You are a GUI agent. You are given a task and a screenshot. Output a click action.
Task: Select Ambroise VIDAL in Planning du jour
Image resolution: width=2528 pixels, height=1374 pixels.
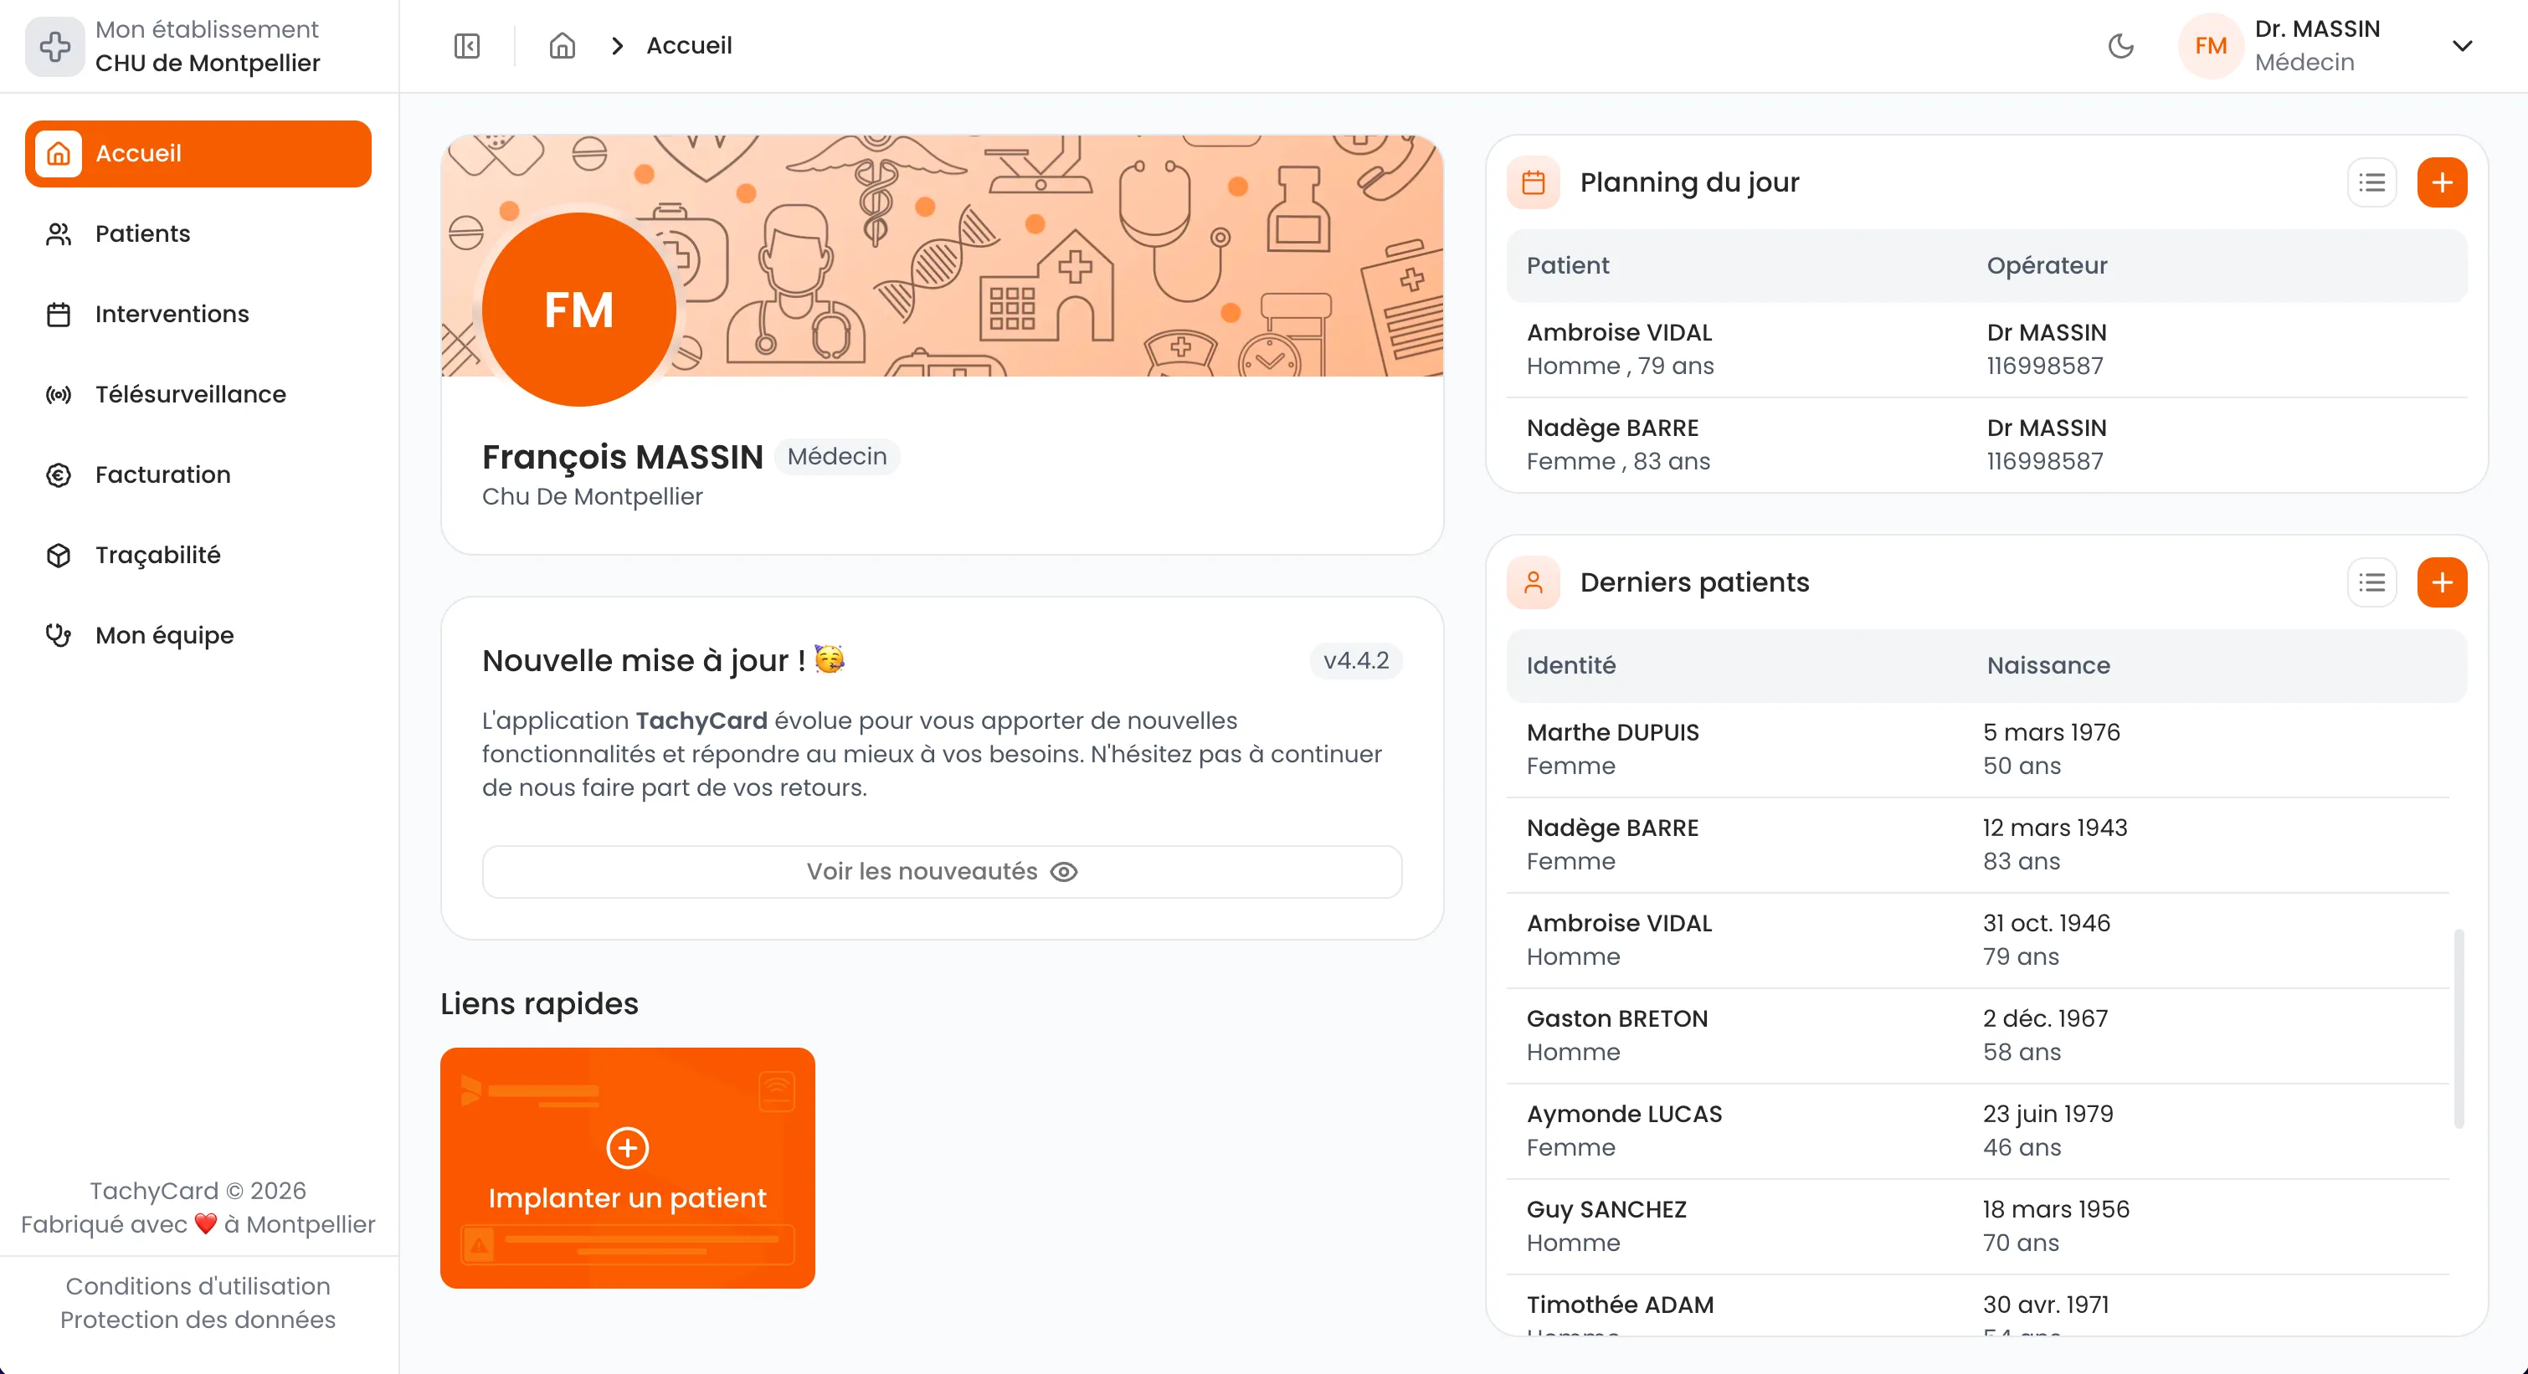coord(1986,349)
